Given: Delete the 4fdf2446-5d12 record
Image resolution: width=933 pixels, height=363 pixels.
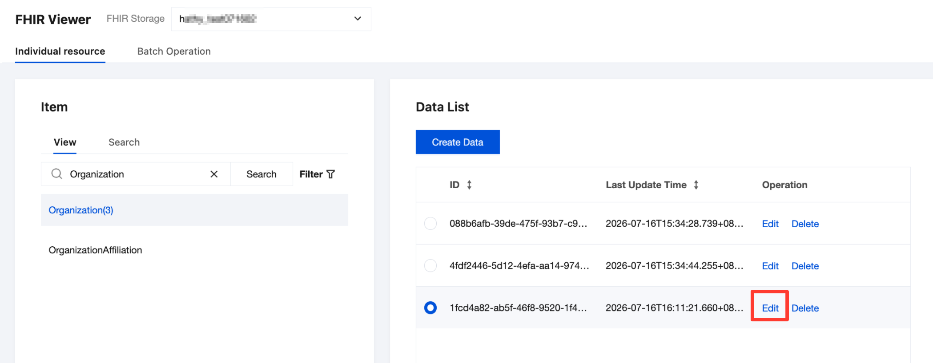Looking at the screenshot, I should click(x=805, y=266).
